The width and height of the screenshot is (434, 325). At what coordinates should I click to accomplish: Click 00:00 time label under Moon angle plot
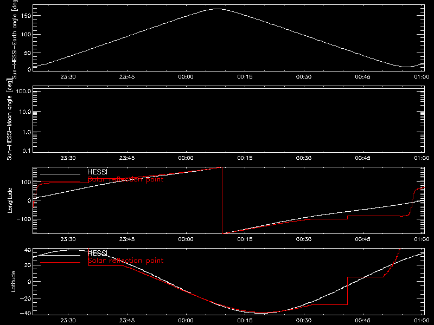(186, 158)
